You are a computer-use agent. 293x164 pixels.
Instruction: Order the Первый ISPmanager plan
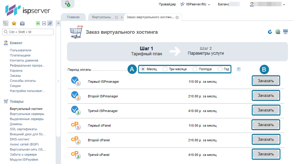pyautogui.click(x=266, y=81)
